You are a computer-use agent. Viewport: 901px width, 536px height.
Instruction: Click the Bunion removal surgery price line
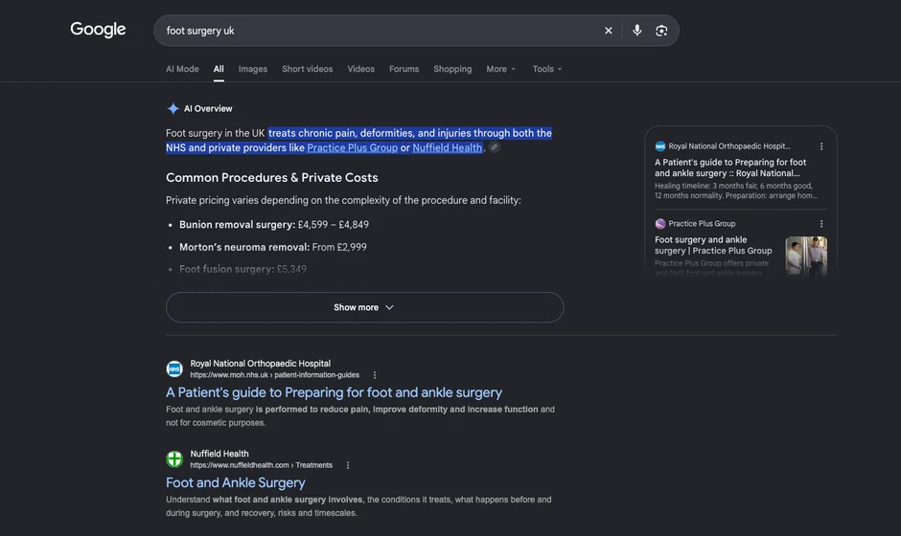[x=274, y=224]
